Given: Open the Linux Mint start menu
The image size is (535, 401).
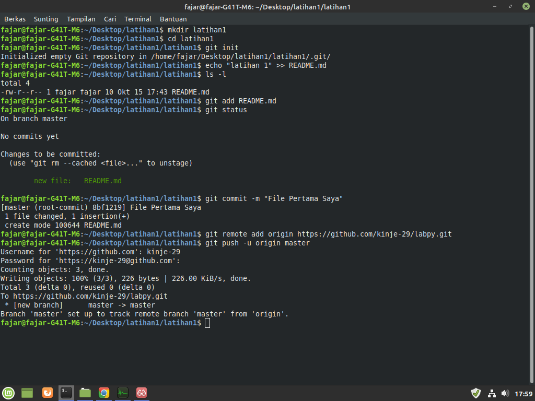Looking at the screenshot, I should click(x=8, y=393).
